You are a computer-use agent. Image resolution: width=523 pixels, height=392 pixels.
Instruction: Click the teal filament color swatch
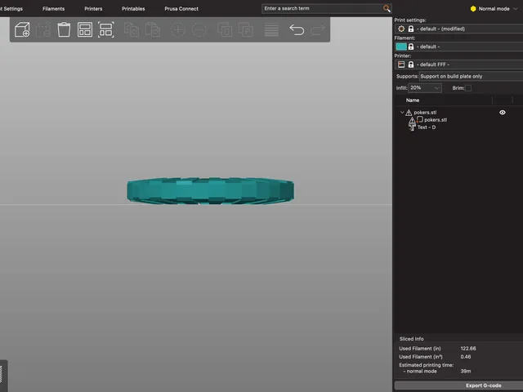point(401,47)
